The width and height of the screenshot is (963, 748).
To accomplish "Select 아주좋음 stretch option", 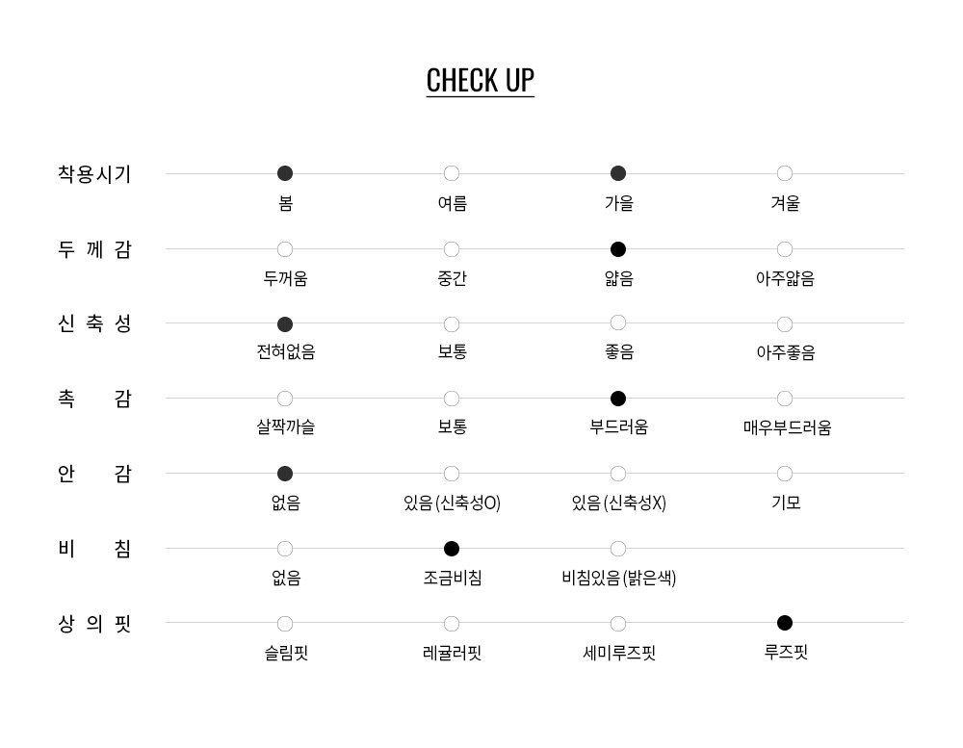I will [785, 324].
